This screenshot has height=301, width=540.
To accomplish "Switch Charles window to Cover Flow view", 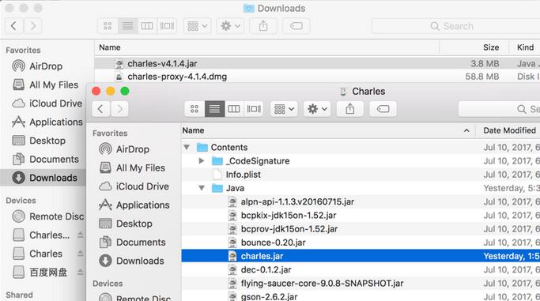I will [254, 109].
